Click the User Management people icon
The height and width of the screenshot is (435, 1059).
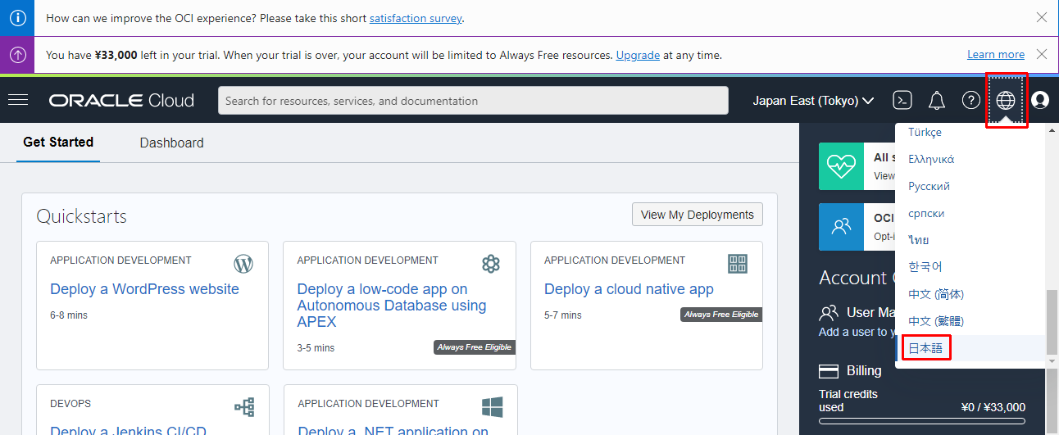click(x=829, y=312)
